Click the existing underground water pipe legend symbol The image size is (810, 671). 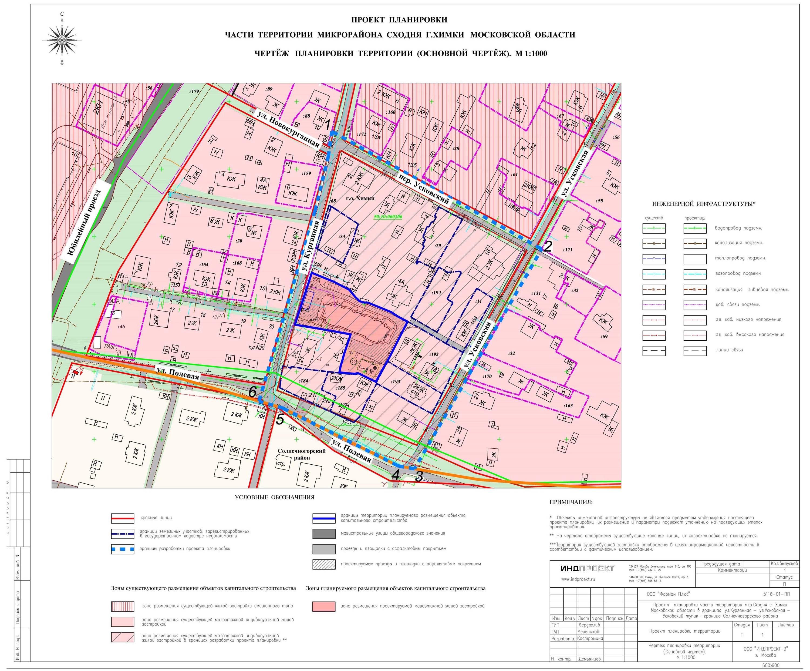tap(654, 229)
